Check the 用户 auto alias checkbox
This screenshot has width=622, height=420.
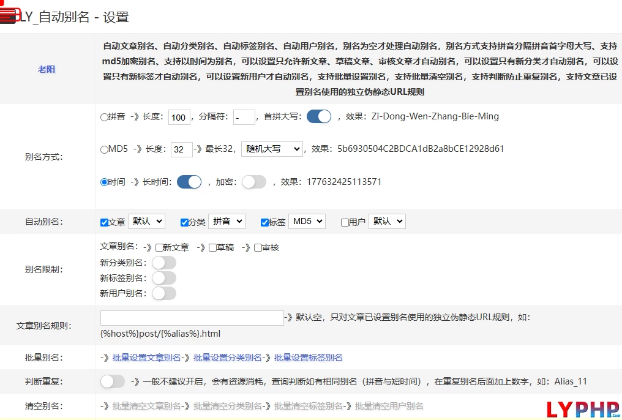[x=345, y=222]
